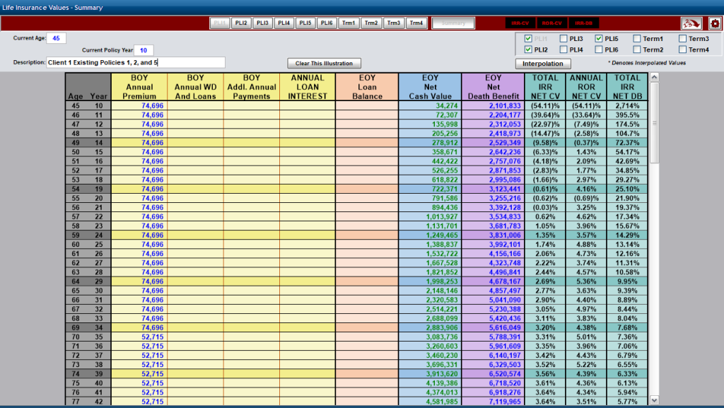Click the ANNUAL LOAN INTEREST column header
Image resolution: width=724 pixels, height=408 pixels.
tap(308, 87)
